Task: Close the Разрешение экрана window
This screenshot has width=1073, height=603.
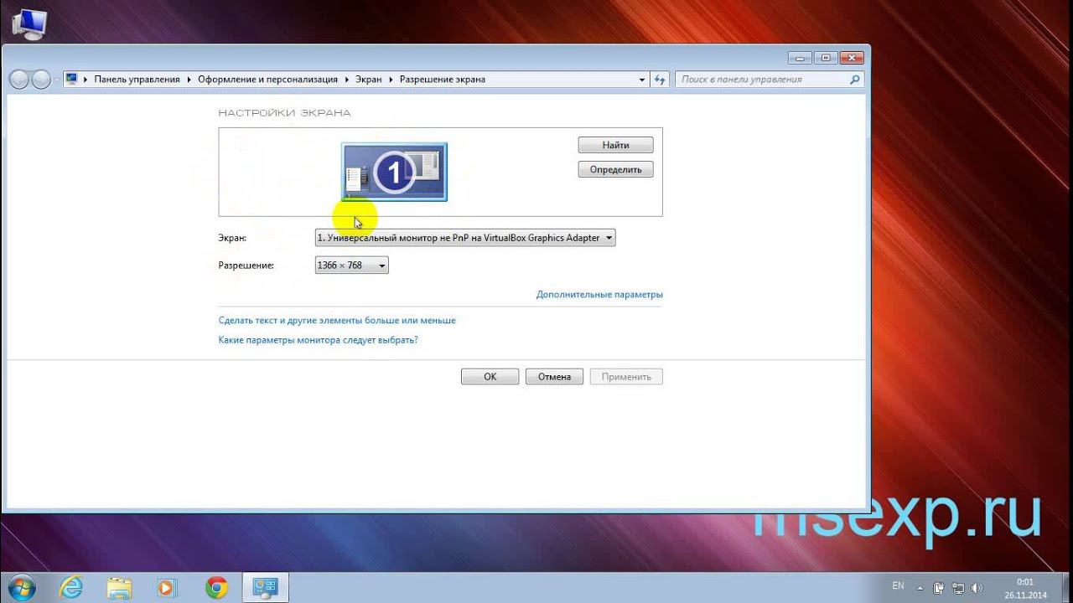Action: (851, 58)
